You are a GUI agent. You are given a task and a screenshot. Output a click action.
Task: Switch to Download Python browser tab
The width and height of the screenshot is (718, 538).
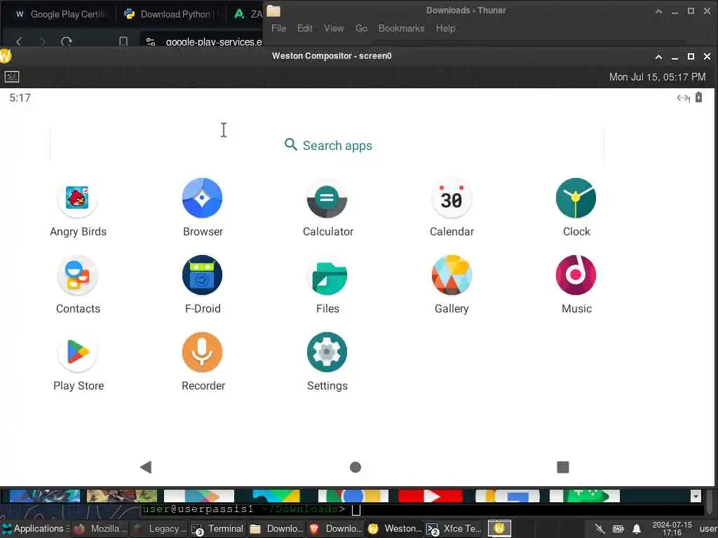pos(172,14)
